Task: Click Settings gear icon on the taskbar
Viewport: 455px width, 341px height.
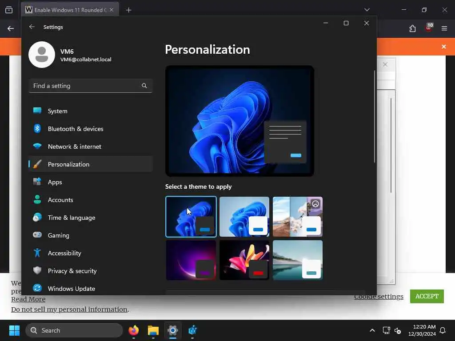Action: pos(173,330)
